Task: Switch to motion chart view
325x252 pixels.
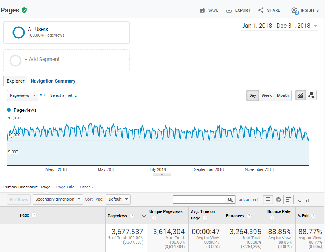Action: pos(311,95)
